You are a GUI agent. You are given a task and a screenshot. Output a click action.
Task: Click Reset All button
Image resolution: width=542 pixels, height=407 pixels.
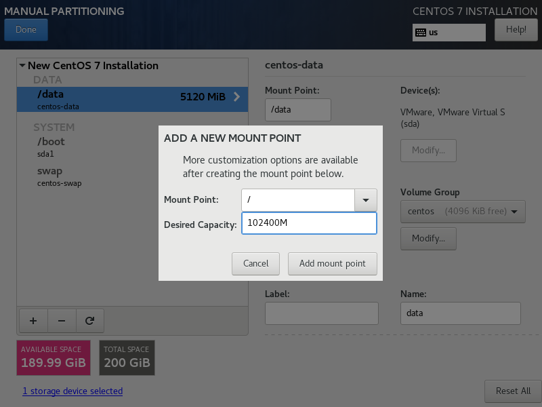coord(512,391)
